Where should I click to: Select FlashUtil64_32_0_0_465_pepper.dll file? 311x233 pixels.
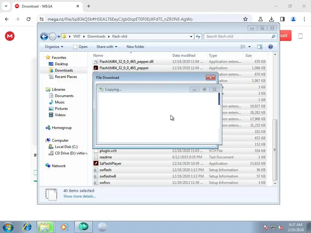click(126, 62)
